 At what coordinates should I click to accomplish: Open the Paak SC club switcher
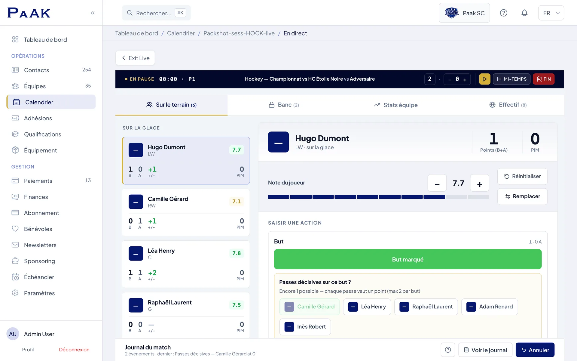464,13
